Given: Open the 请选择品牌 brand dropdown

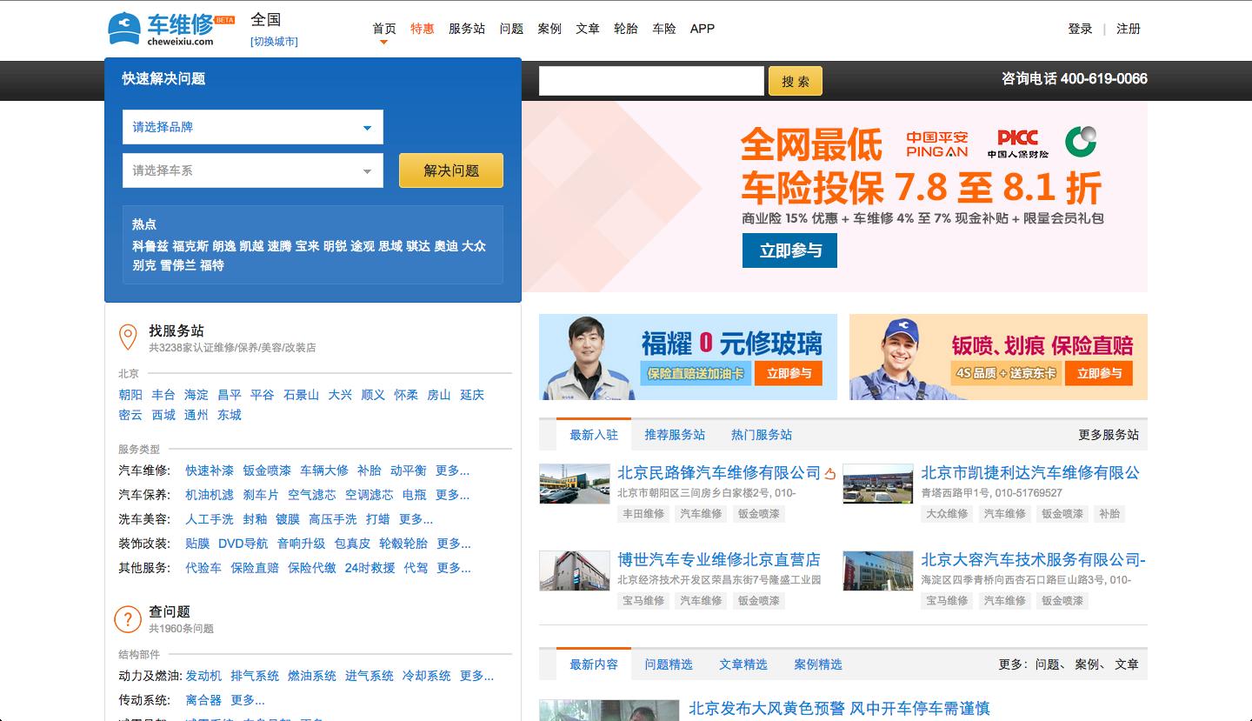Looking at the screenshot, I should click(253, 127).
